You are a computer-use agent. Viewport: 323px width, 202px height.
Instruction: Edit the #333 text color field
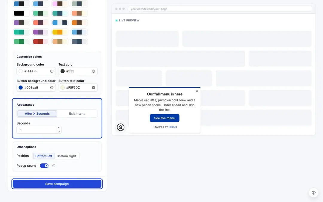pos(78,71)
